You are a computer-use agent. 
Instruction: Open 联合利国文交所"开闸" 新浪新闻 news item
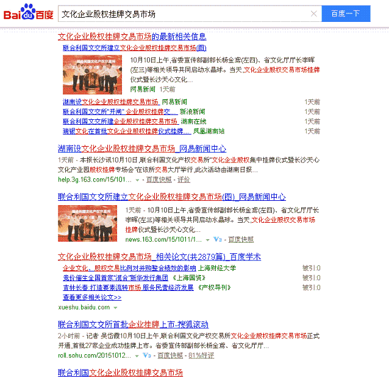tap(120, 111)
